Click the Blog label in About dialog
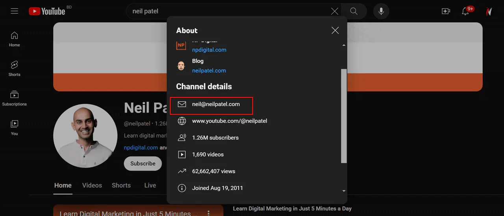The width and height of the screenshot is (504, 216). (198, 61)
